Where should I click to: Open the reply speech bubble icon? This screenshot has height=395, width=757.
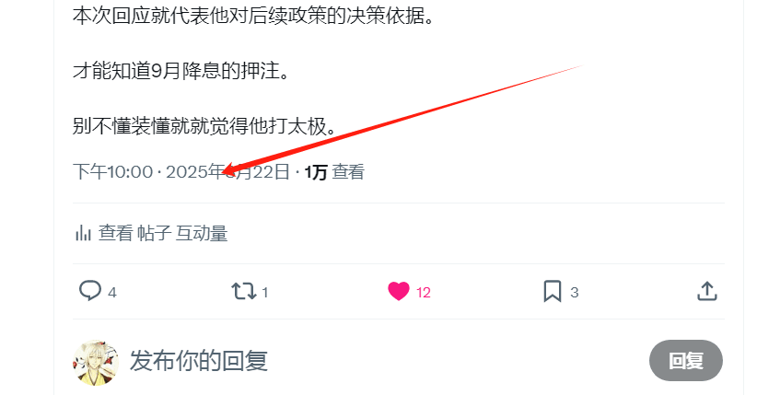point(90,291)
